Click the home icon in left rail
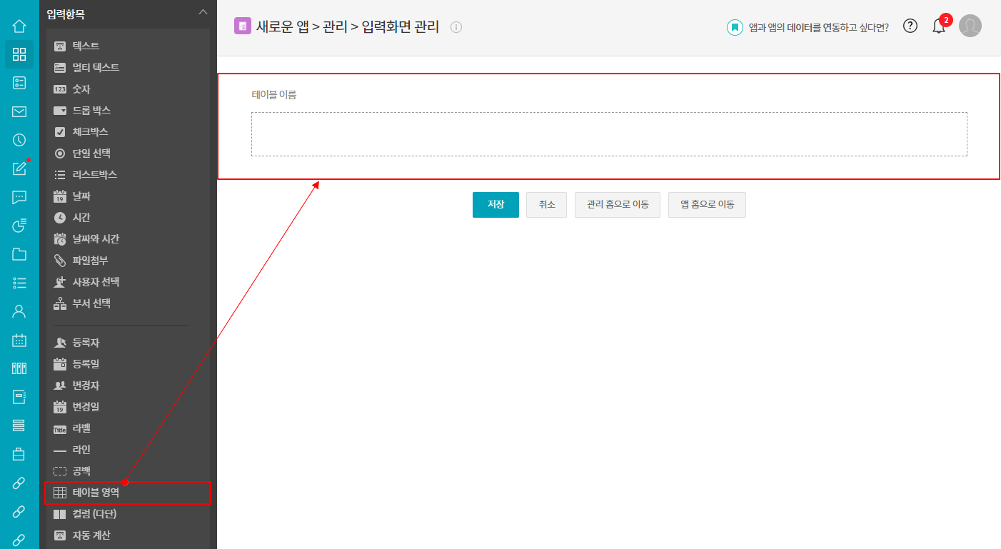Image resolution: width=1001 pixels, height=549 pixels. [19, 26]
